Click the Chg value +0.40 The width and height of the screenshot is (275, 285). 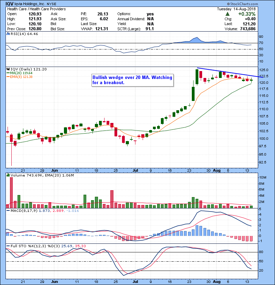(x=250, y=19)
